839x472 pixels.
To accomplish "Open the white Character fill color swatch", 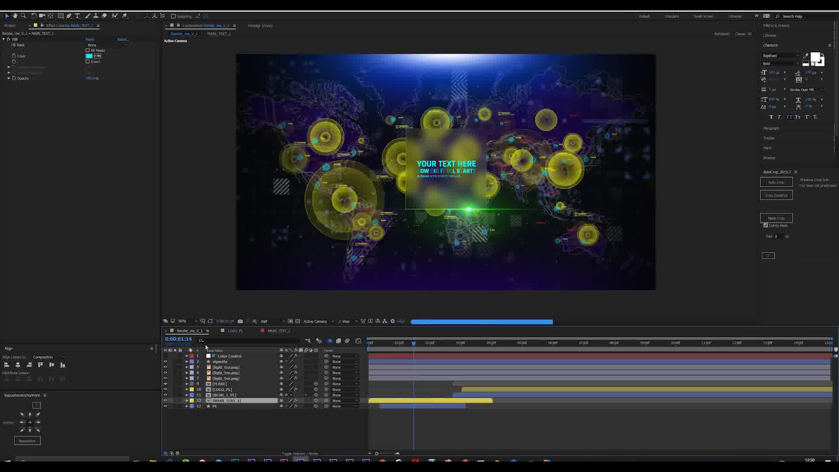I will pos(815,57).
